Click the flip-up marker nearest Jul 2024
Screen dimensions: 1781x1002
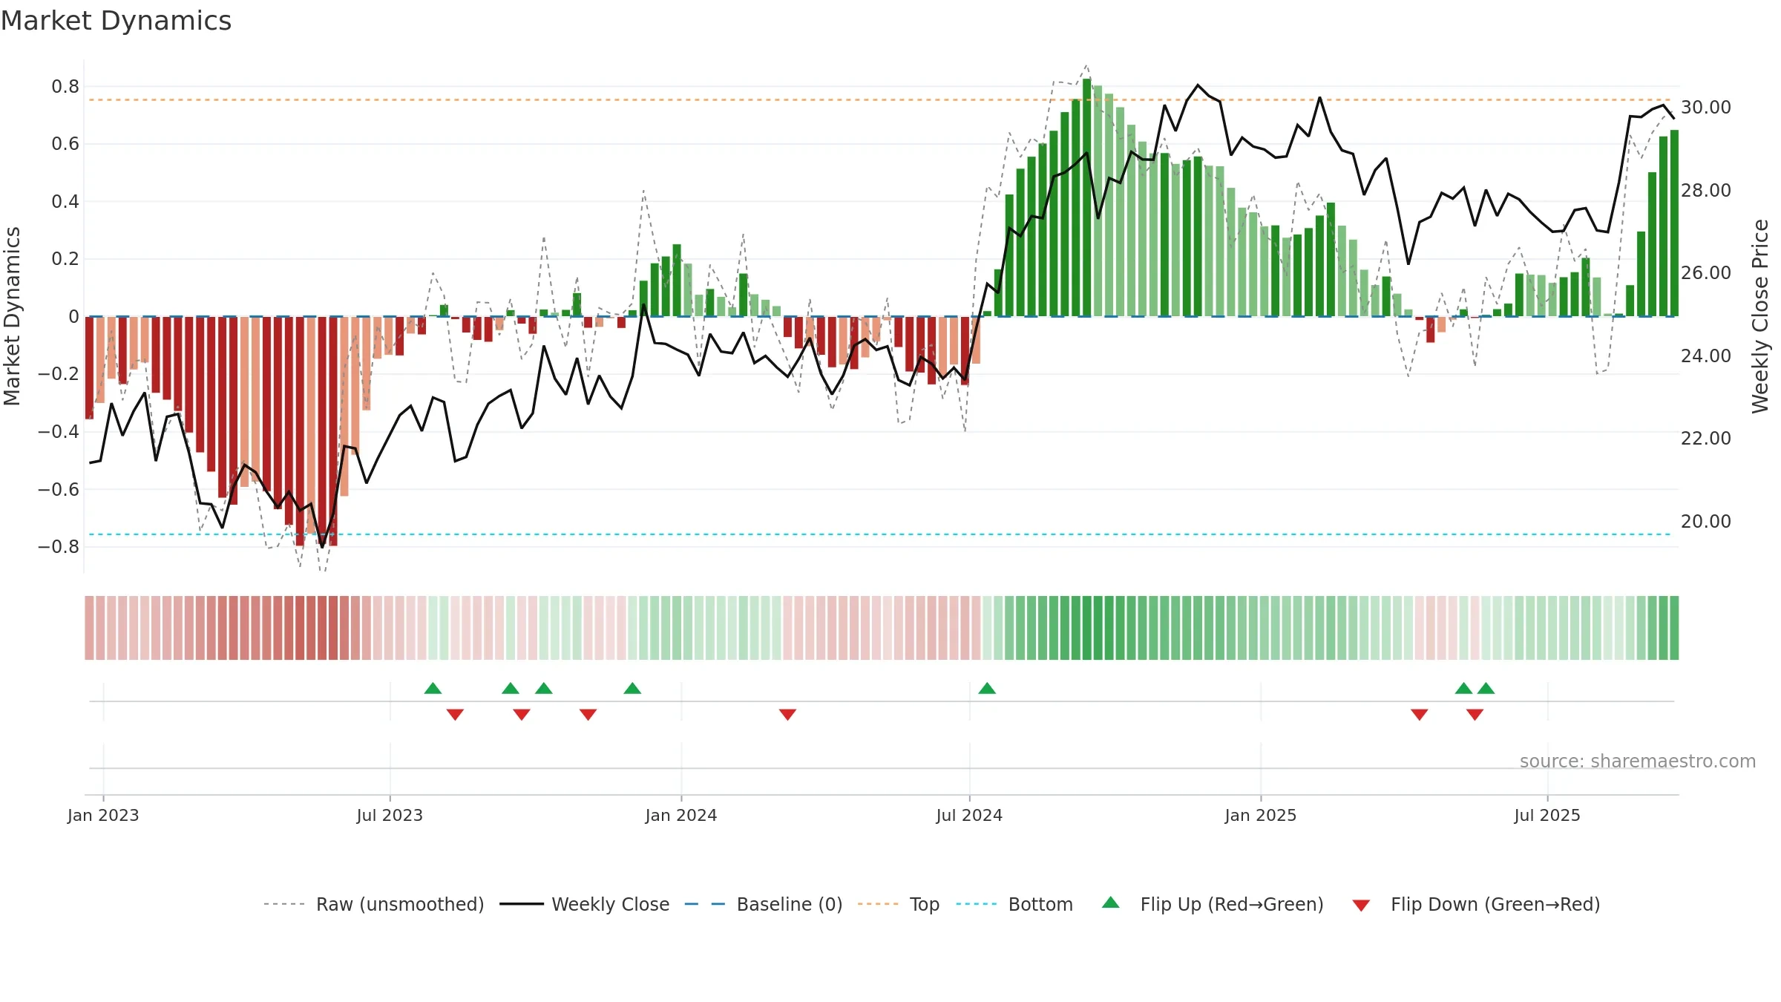point(987,688)
